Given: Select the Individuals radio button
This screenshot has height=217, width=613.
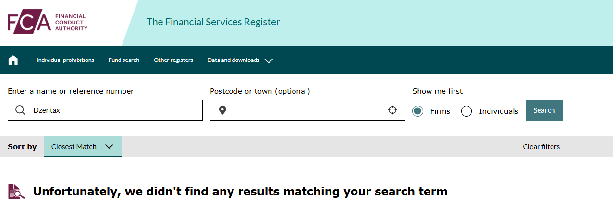Looking at the screenshot, I should (x=466, y=111).
